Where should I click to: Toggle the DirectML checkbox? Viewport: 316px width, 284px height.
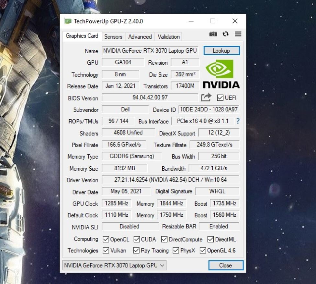coord(210,239)
